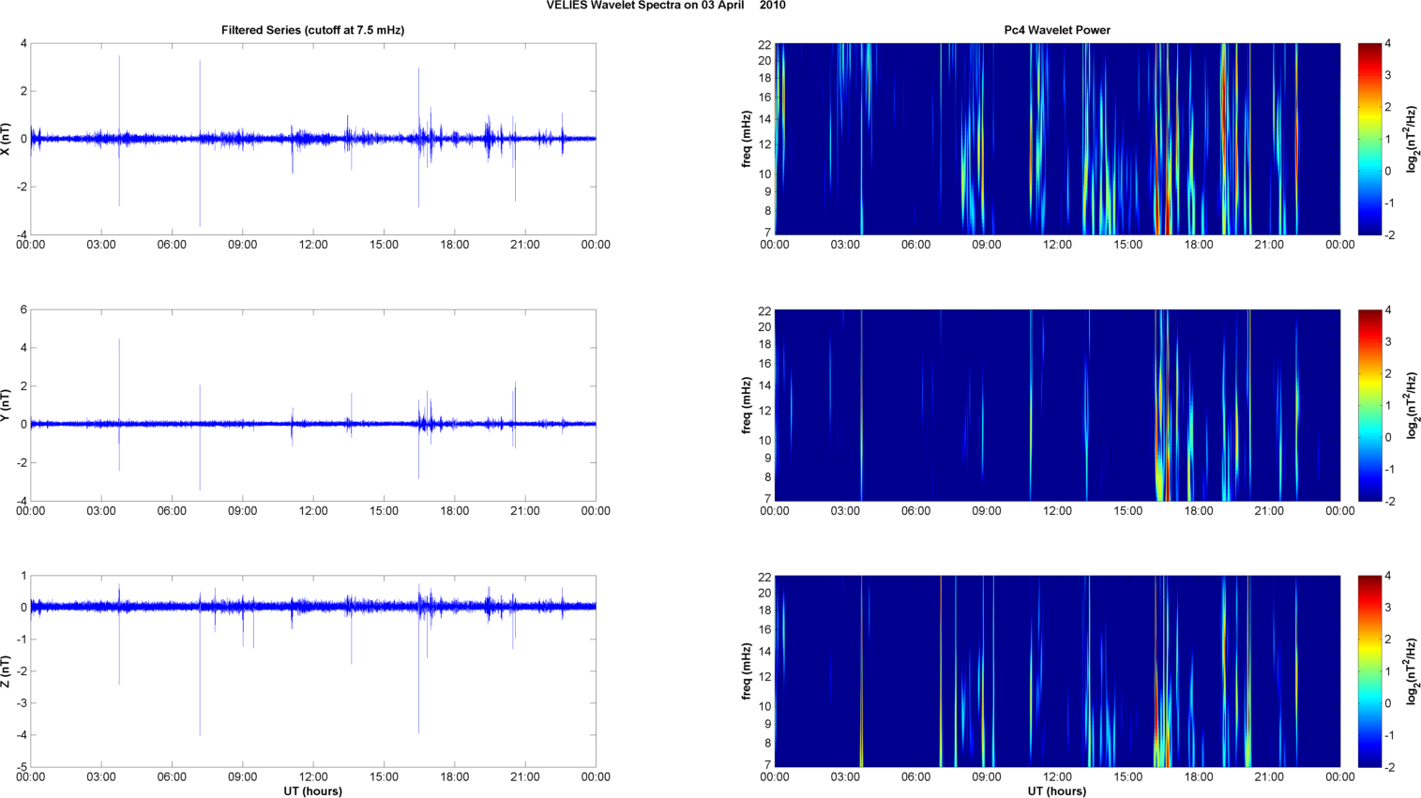Click the Y (nT) filtered series plot

[313, 405]
